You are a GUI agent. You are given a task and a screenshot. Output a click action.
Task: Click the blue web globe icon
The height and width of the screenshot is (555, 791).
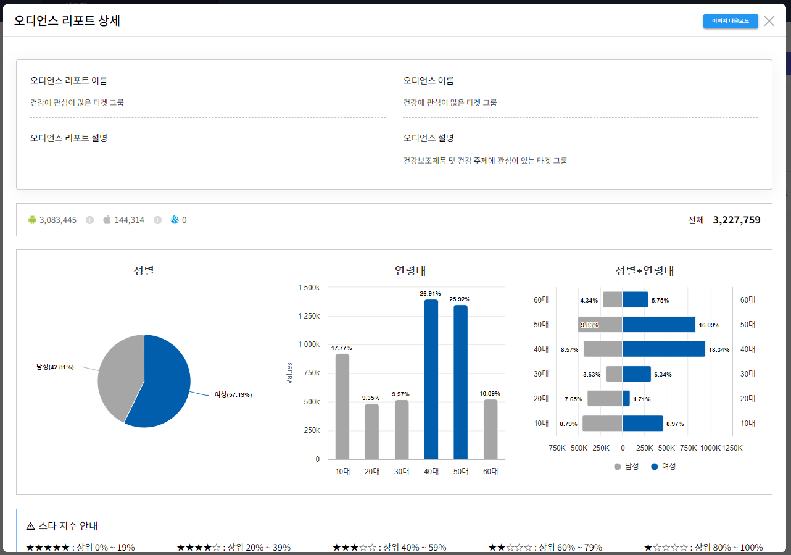(175, 220)
